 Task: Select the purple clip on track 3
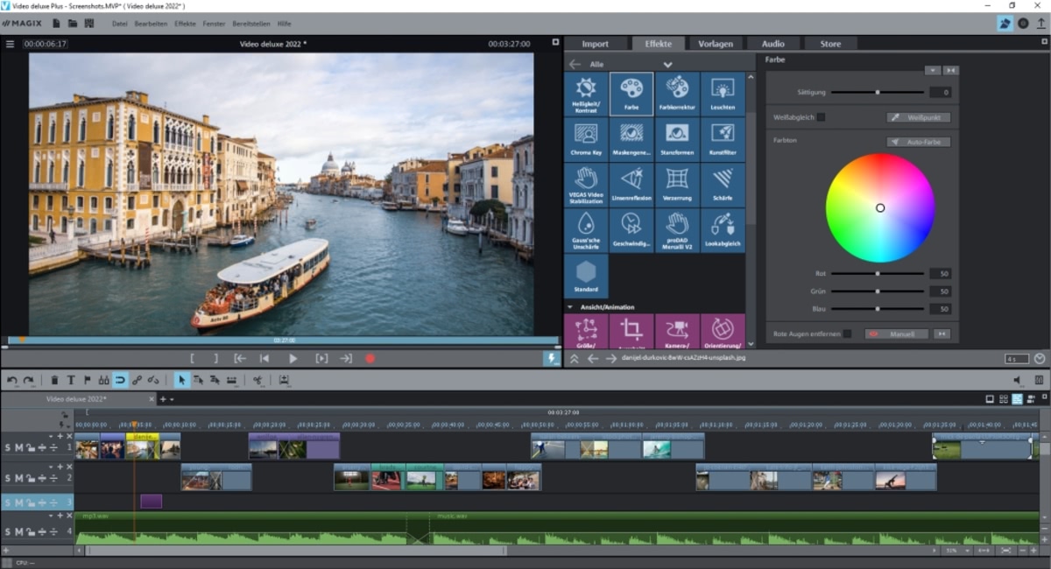(x=151, y=502)
